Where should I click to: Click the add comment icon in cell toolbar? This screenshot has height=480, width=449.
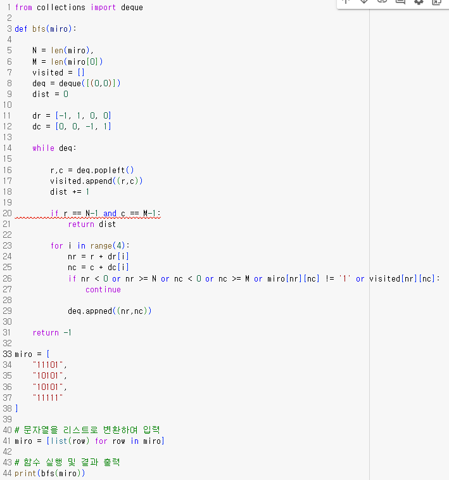point(400,2)
